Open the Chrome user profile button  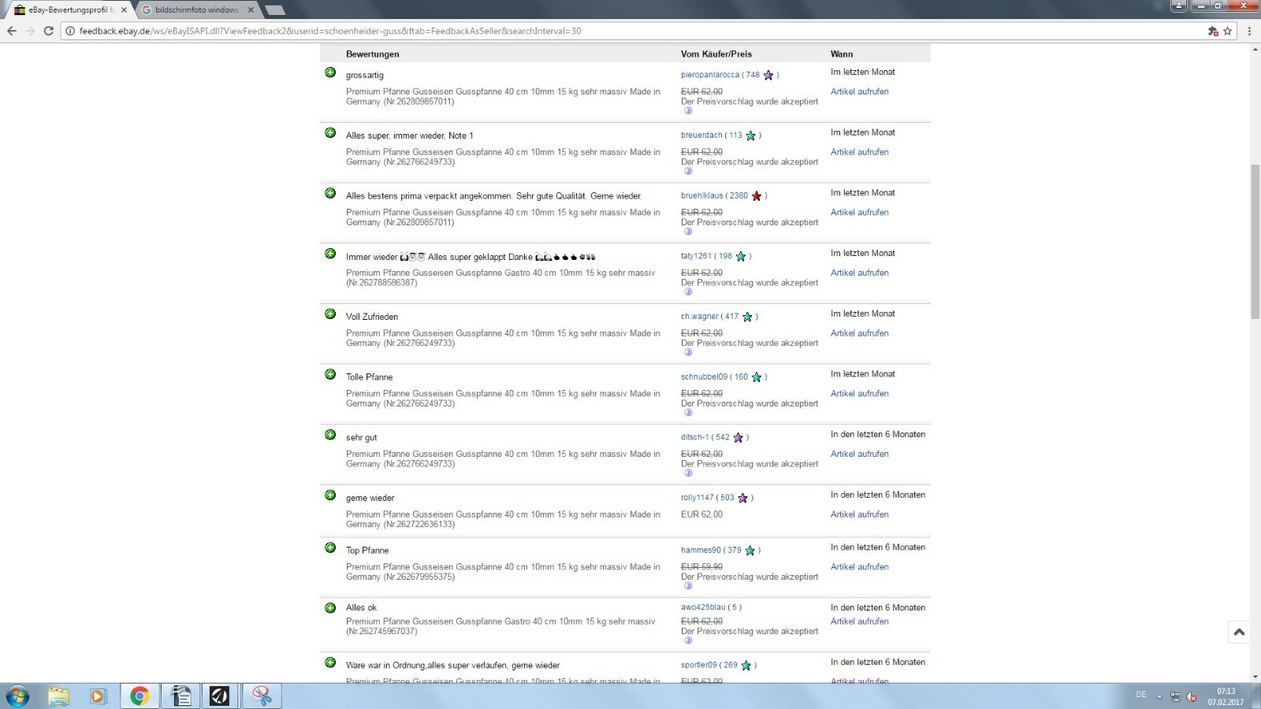(x=1178, y=6)
